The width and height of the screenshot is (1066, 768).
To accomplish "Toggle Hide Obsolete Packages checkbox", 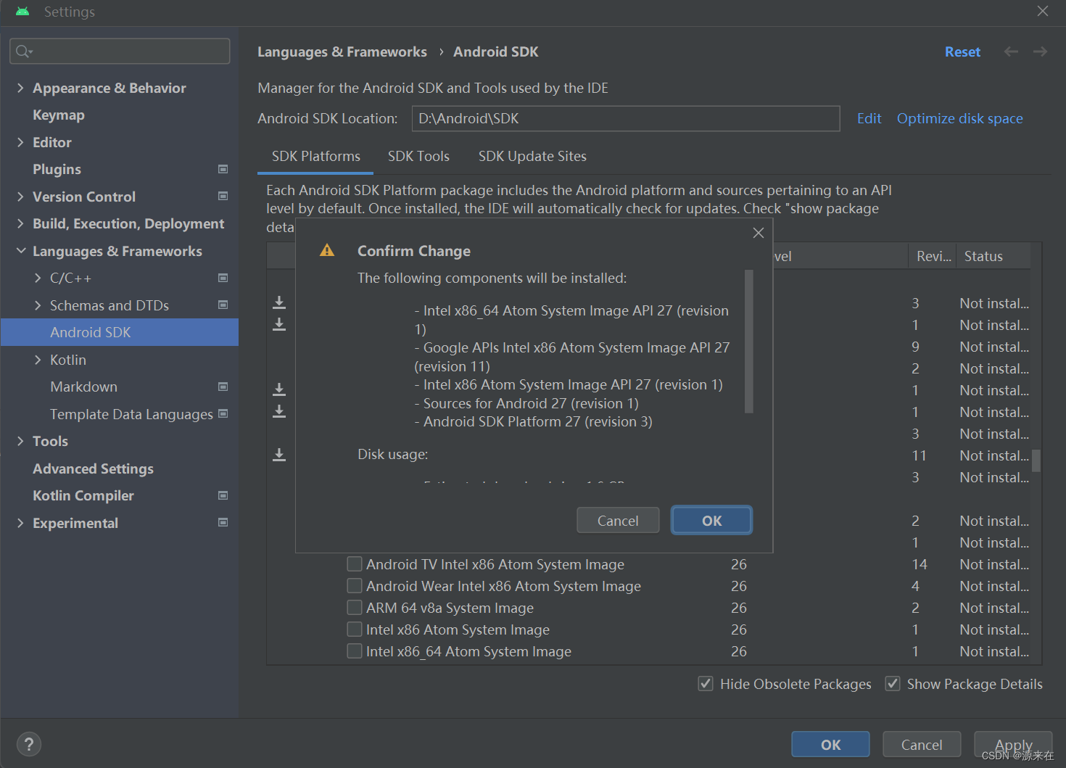I will 705,684.
